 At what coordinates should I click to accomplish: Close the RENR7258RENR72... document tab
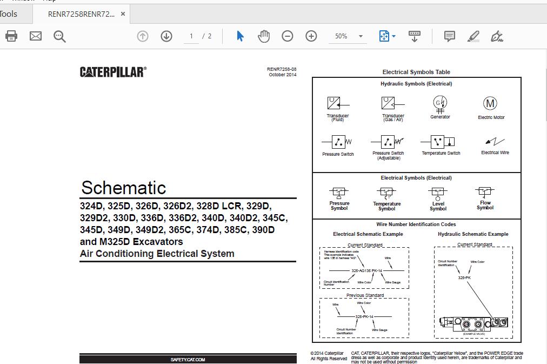(x=123, y=14)
